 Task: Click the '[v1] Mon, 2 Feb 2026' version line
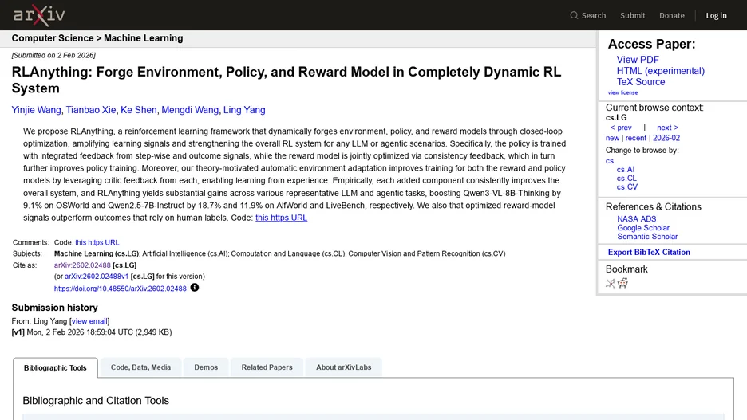tap(92, 332)
